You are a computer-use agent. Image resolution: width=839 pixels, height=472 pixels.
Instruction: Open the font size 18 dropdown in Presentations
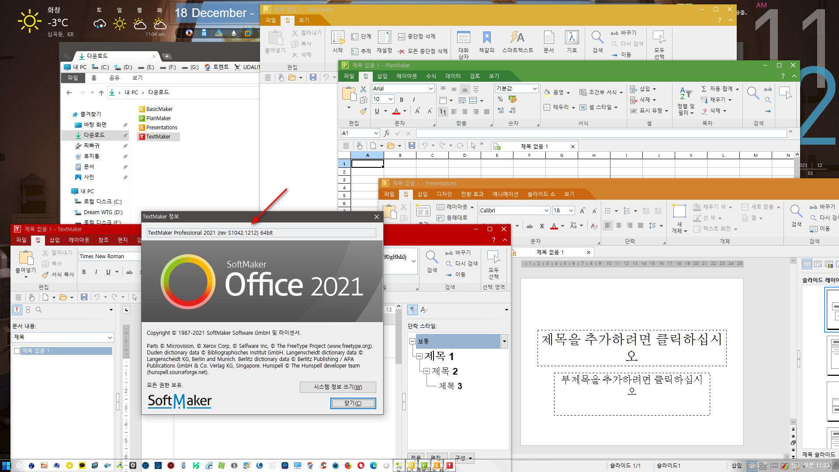pyautogui.click(x=571, y=211)
